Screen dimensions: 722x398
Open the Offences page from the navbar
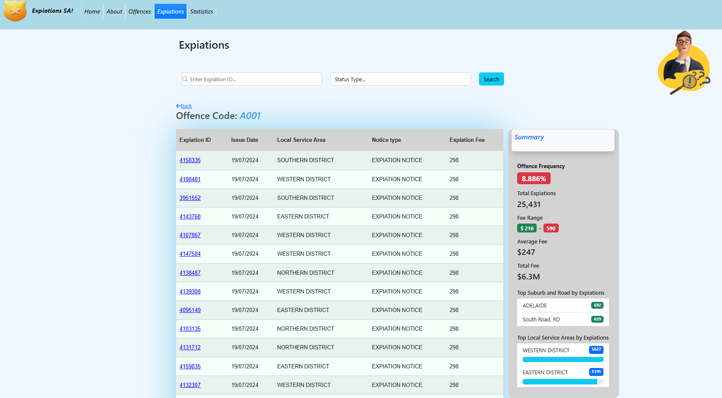(140, 11)
